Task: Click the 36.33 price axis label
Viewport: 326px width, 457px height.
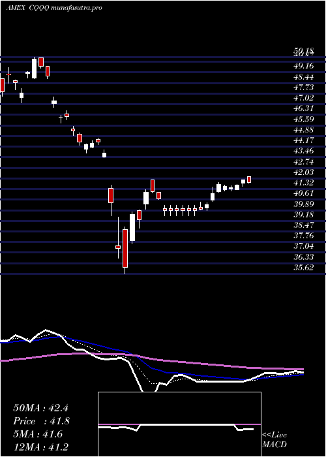Action: [304, 257]
